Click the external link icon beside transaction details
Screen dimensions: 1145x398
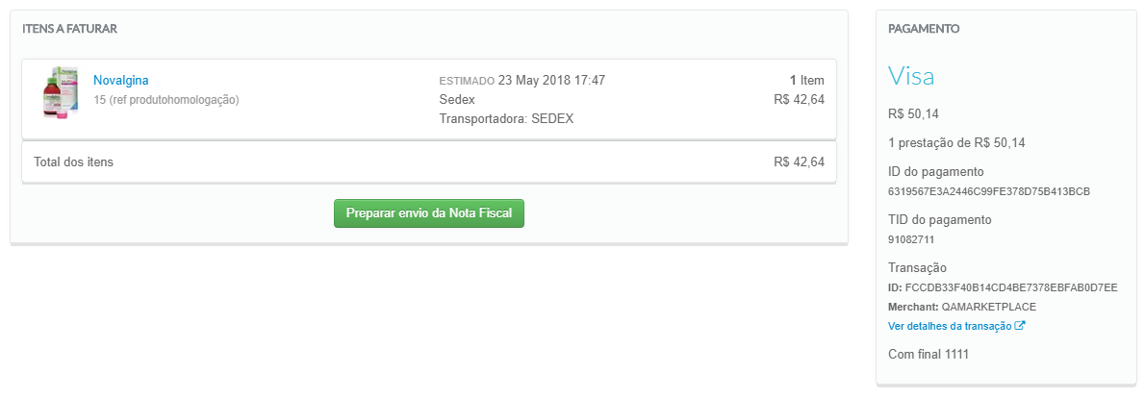tap(1021, 326)
